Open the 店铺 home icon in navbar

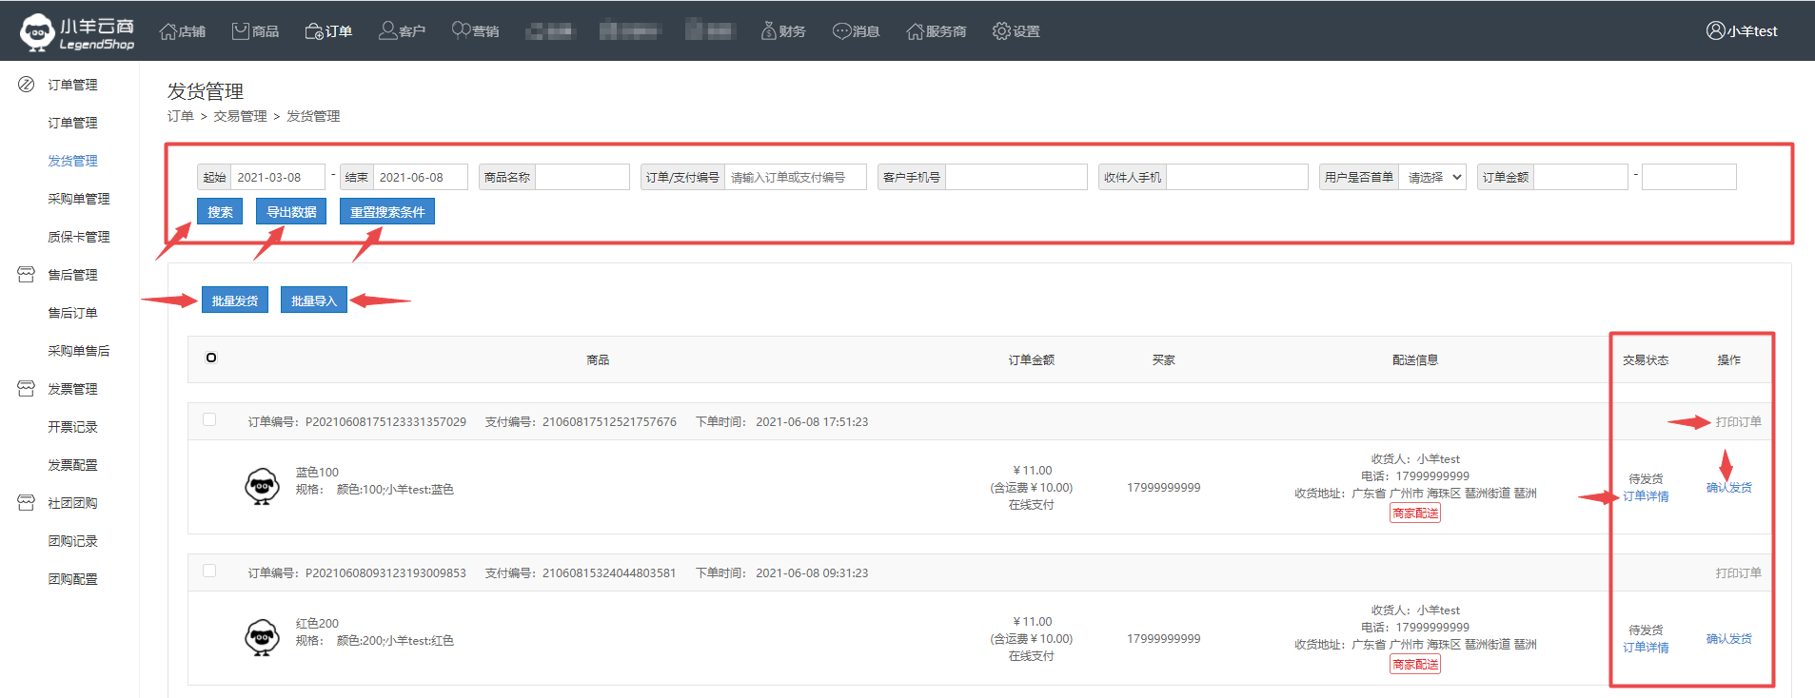pyautogui.click(x=168, y=31)
